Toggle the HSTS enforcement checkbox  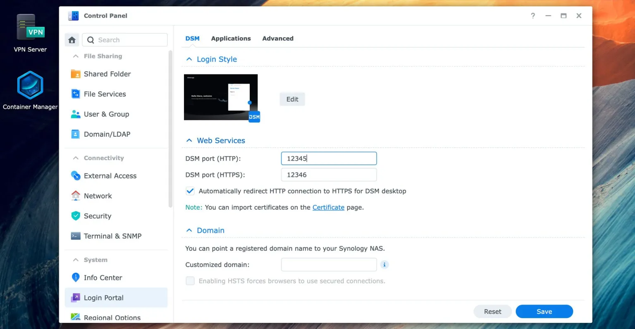[x=190, y=281]
